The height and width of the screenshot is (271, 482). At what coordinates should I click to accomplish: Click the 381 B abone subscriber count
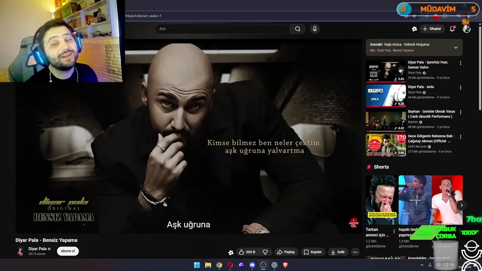pos(37,254)
